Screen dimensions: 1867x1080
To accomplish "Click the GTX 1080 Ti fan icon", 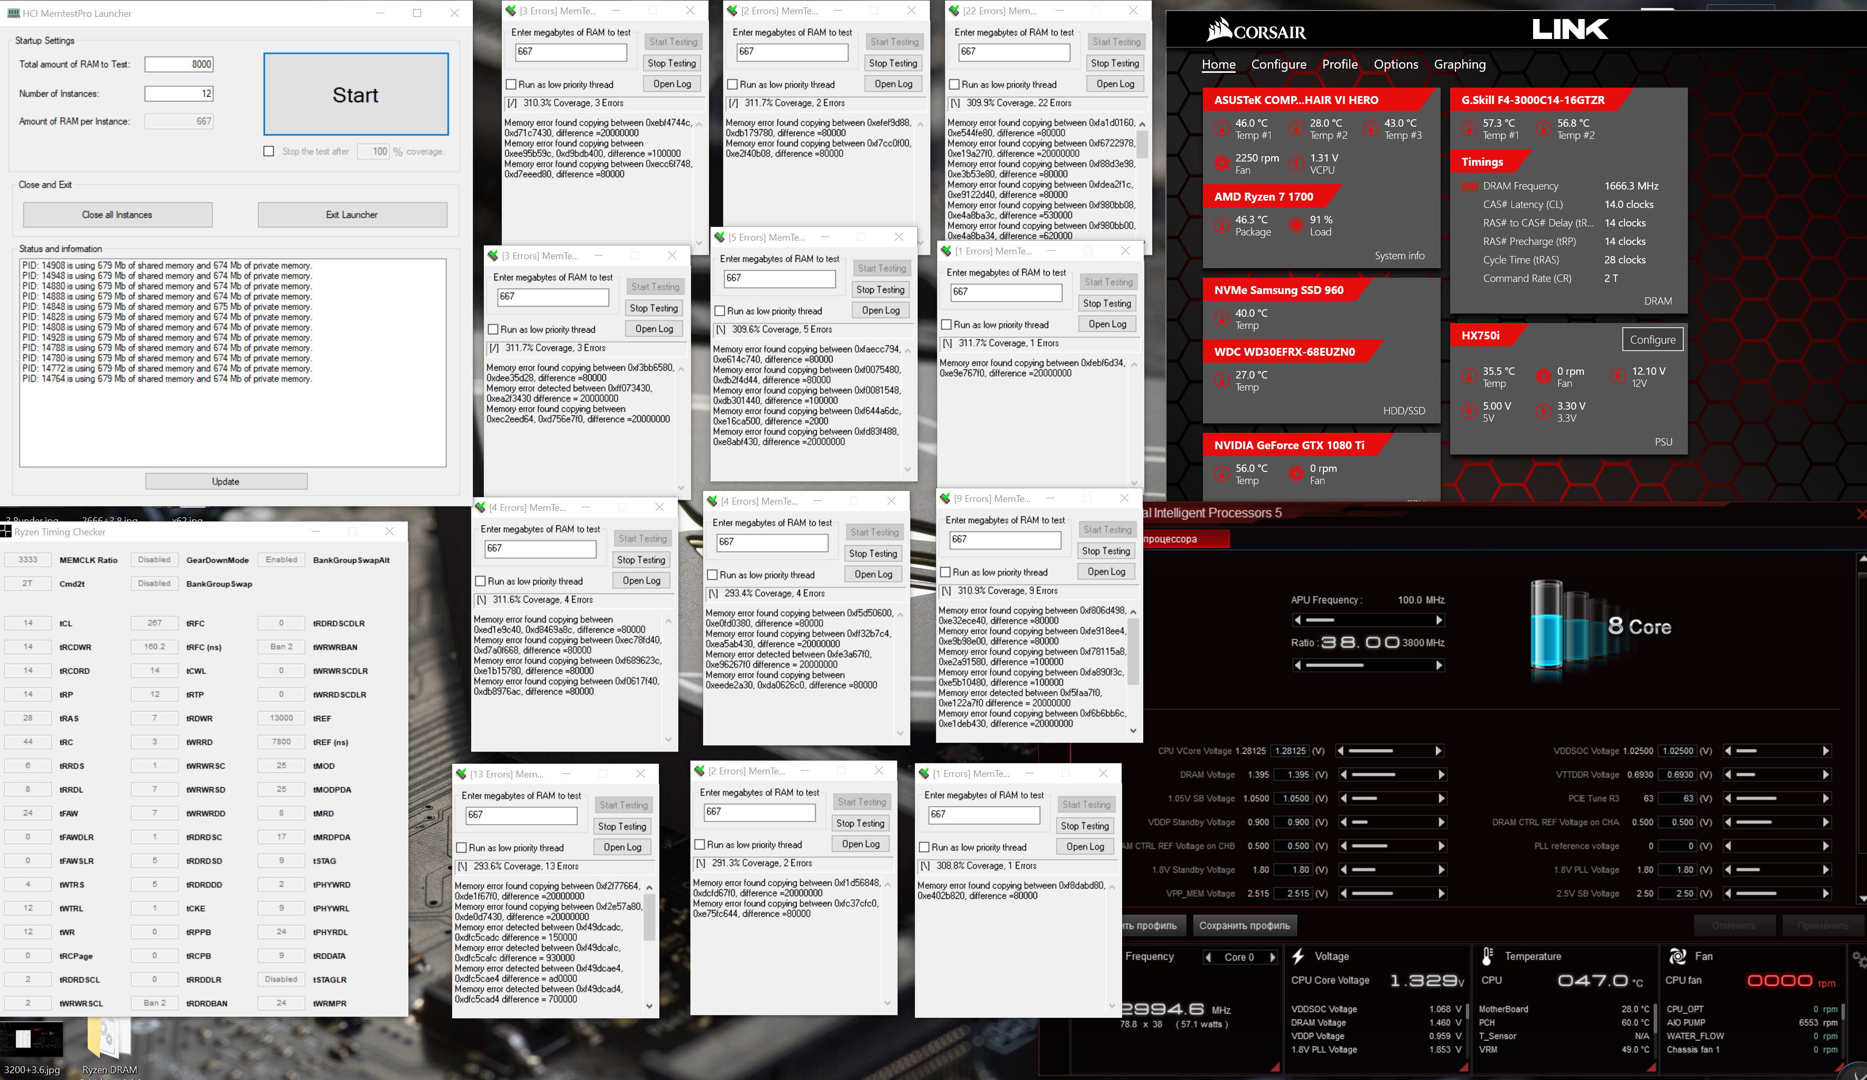I will [1296, 473].
